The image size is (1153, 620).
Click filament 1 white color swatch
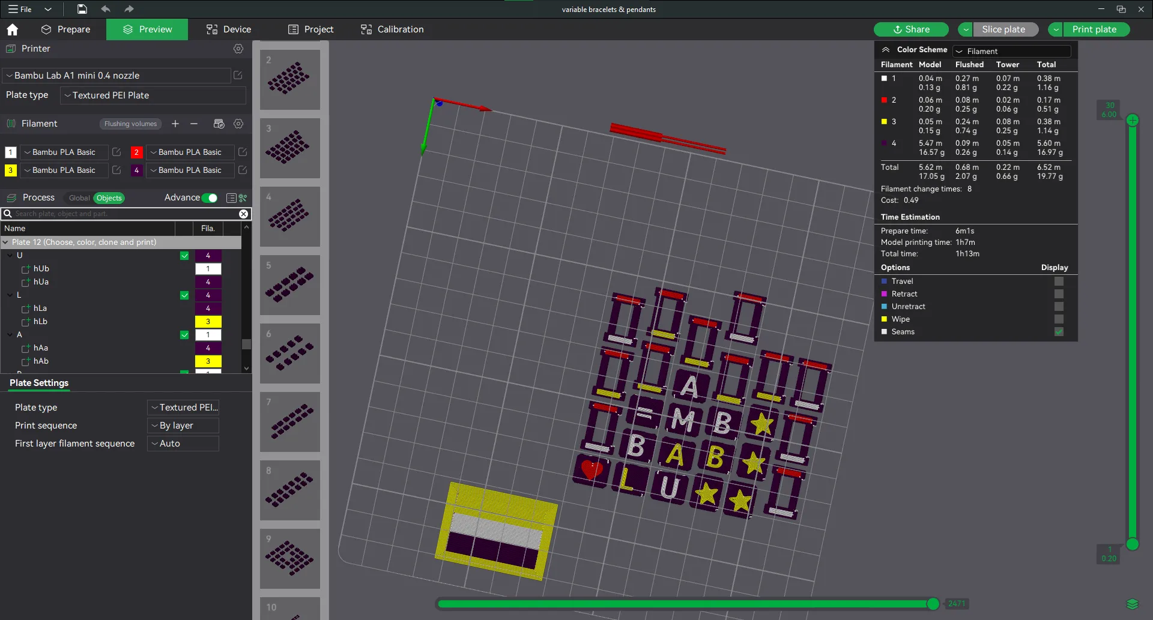tap(11, 152)
